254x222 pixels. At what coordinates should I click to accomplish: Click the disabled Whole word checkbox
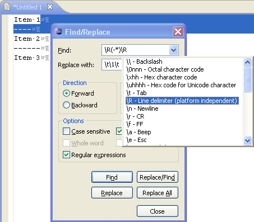tap(66, 143)
